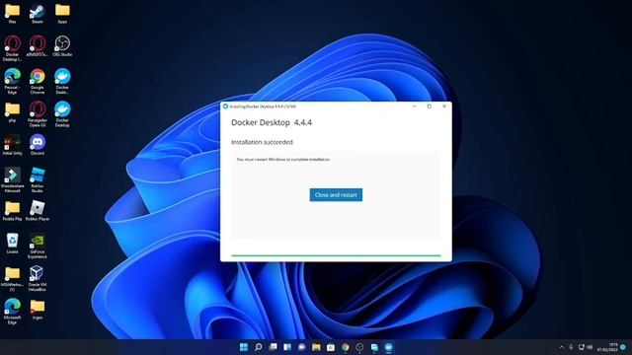The image size is (632, 355).
Task: Open File Explorer from the taskbar
Action: point(316,347)
